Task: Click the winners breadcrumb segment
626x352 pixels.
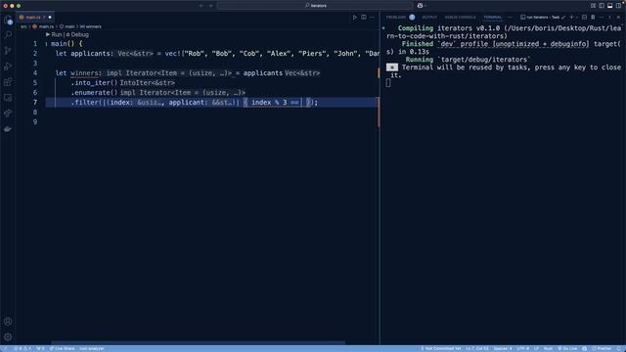Action: (x=91, y=26)
